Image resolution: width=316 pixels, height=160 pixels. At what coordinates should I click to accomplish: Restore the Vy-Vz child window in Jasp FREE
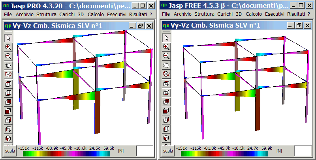pos(299,26)
